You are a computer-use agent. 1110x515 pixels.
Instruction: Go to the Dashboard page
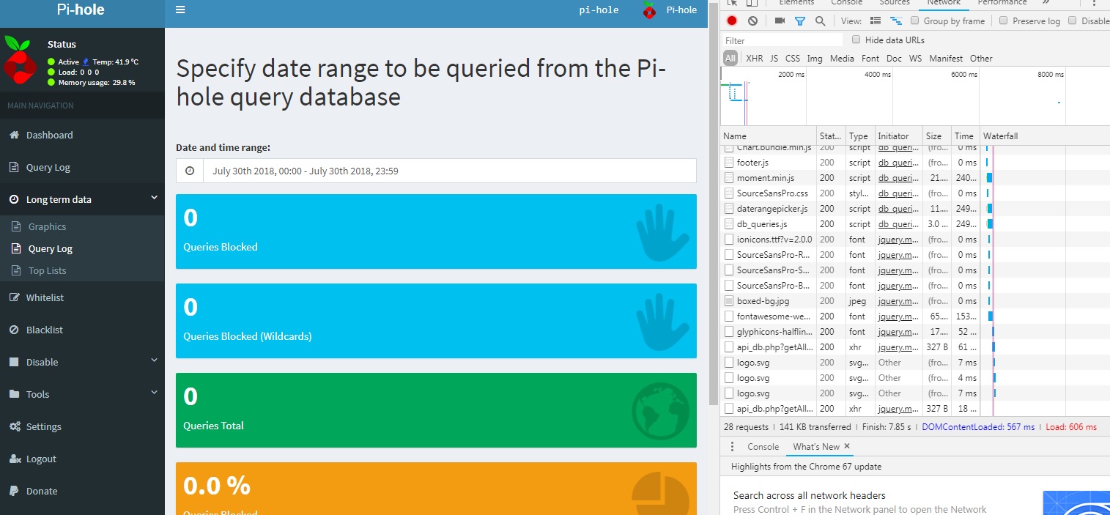coord(49,135)
